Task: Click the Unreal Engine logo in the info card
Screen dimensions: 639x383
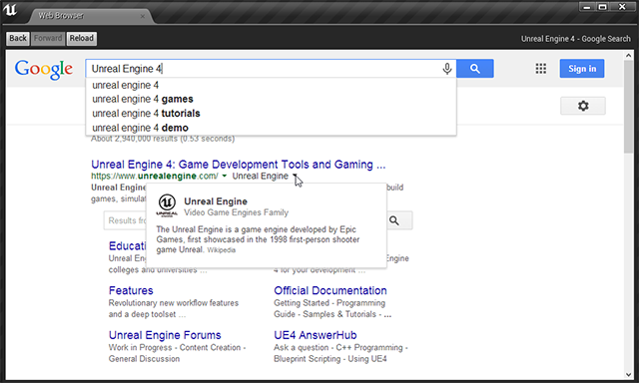Action: coord(167,205)
